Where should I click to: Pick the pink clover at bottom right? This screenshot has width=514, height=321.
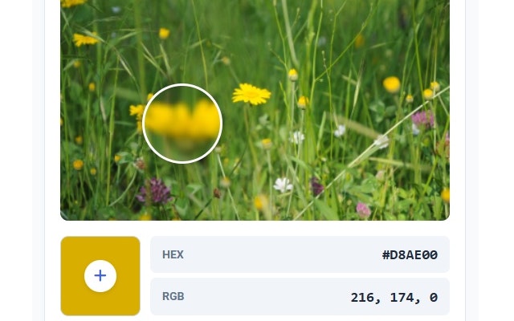click(363, 210)
